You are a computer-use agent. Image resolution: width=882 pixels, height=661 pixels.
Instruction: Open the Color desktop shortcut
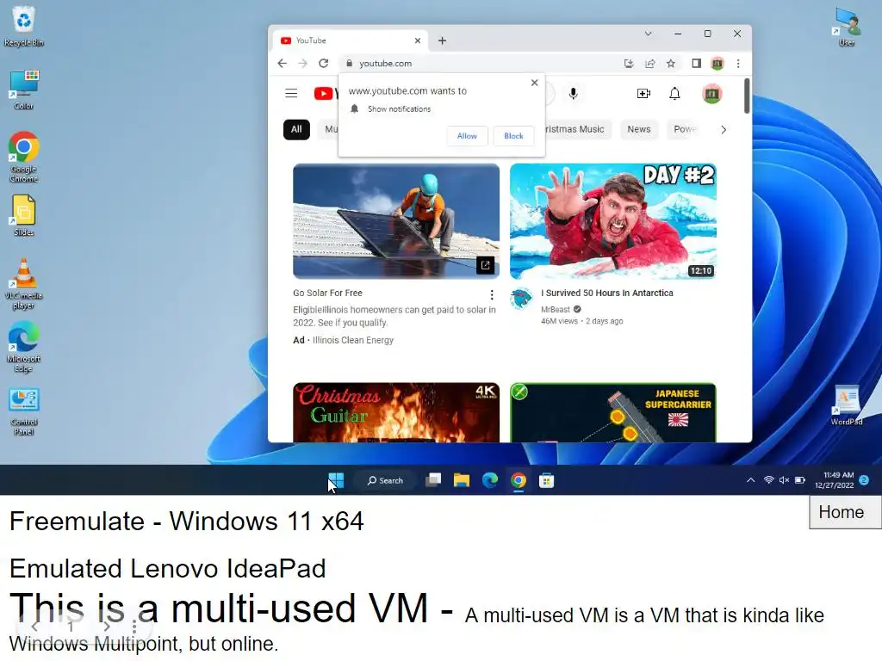pos(23,90)
